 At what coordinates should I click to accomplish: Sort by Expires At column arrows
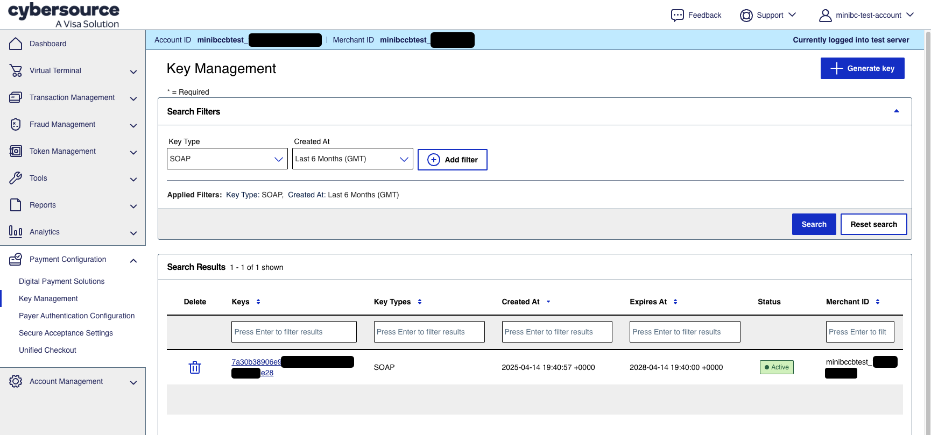(675, 302)
